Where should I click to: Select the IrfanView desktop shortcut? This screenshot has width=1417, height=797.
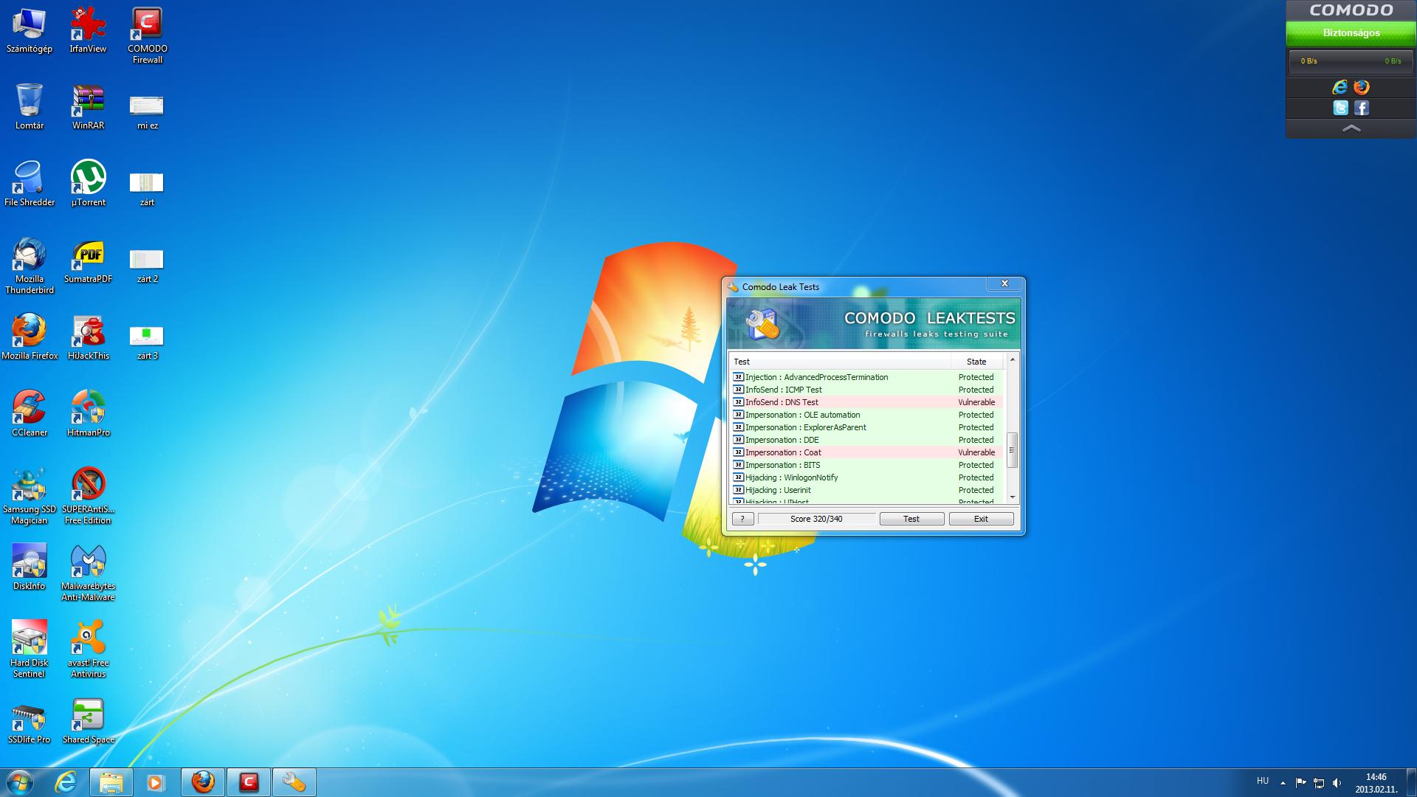(x=88, y=30)
